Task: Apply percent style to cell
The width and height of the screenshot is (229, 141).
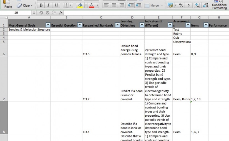Action: [x=181, y=5]
